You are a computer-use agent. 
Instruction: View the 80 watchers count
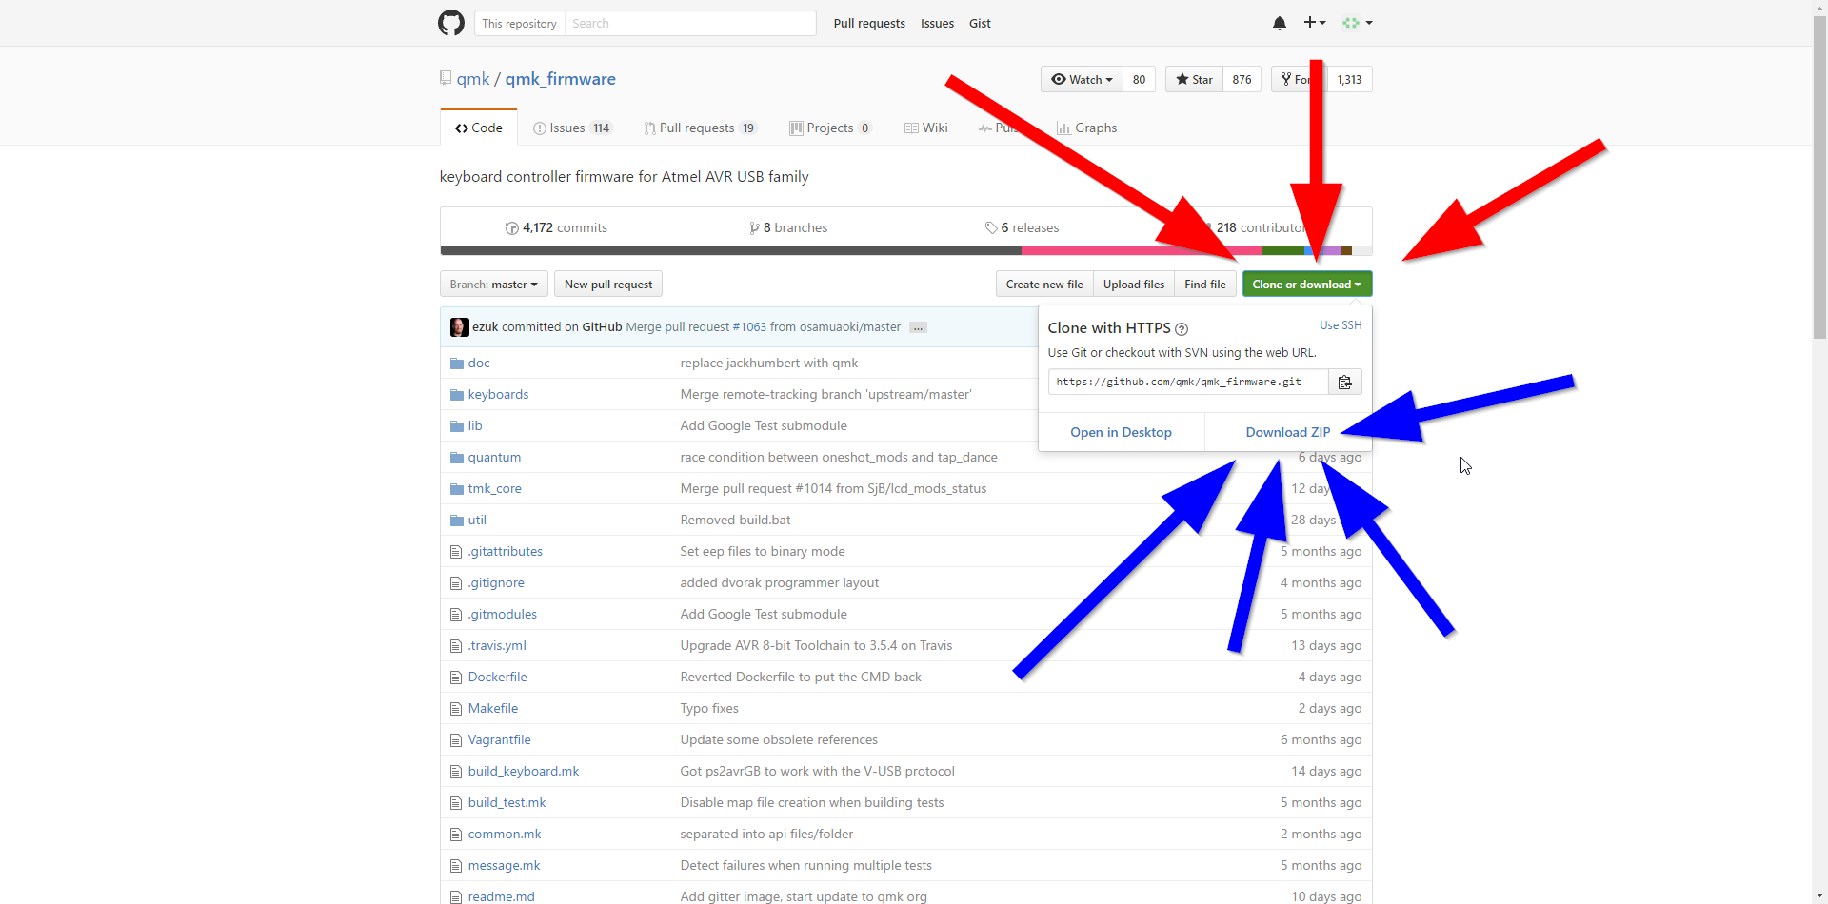1139,80
